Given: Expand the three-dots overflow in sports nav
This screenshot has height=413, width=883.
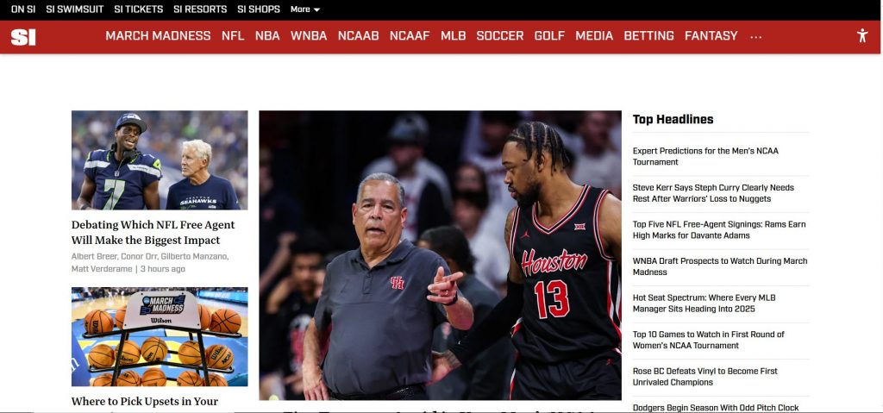Looking at the screenshot, I should click(755, 36).
